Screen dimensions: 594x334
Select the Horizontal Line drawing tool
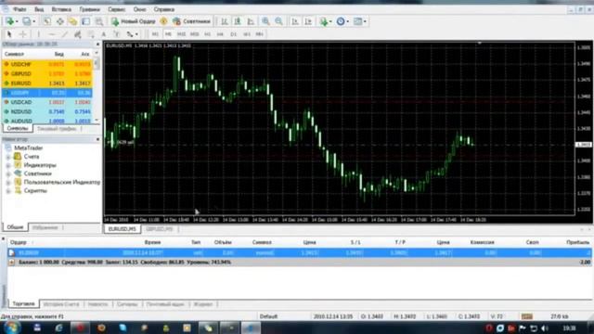click(x=52, y=34)
